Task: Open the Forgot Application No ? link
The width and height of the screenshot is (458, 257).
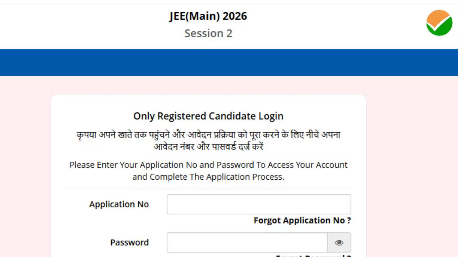Action: coord(302,220)
